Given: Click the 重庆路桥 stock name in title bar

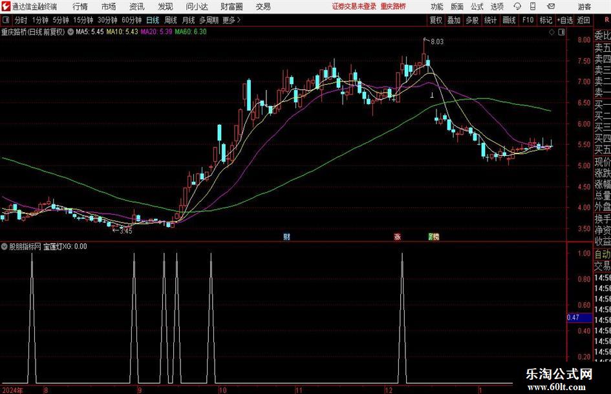Looking at the screenshot, I should tap(393, 6).
